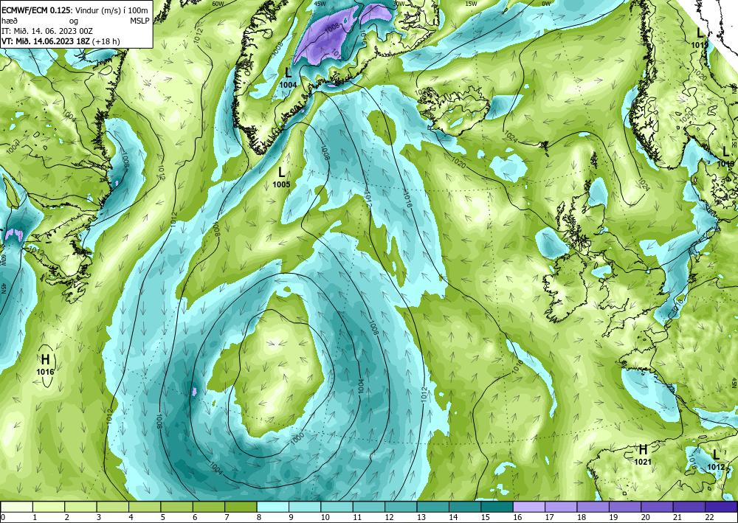The image size is (738, 523).
Task: Select the "22" value under the wind scale
Action: click(709, 517)
